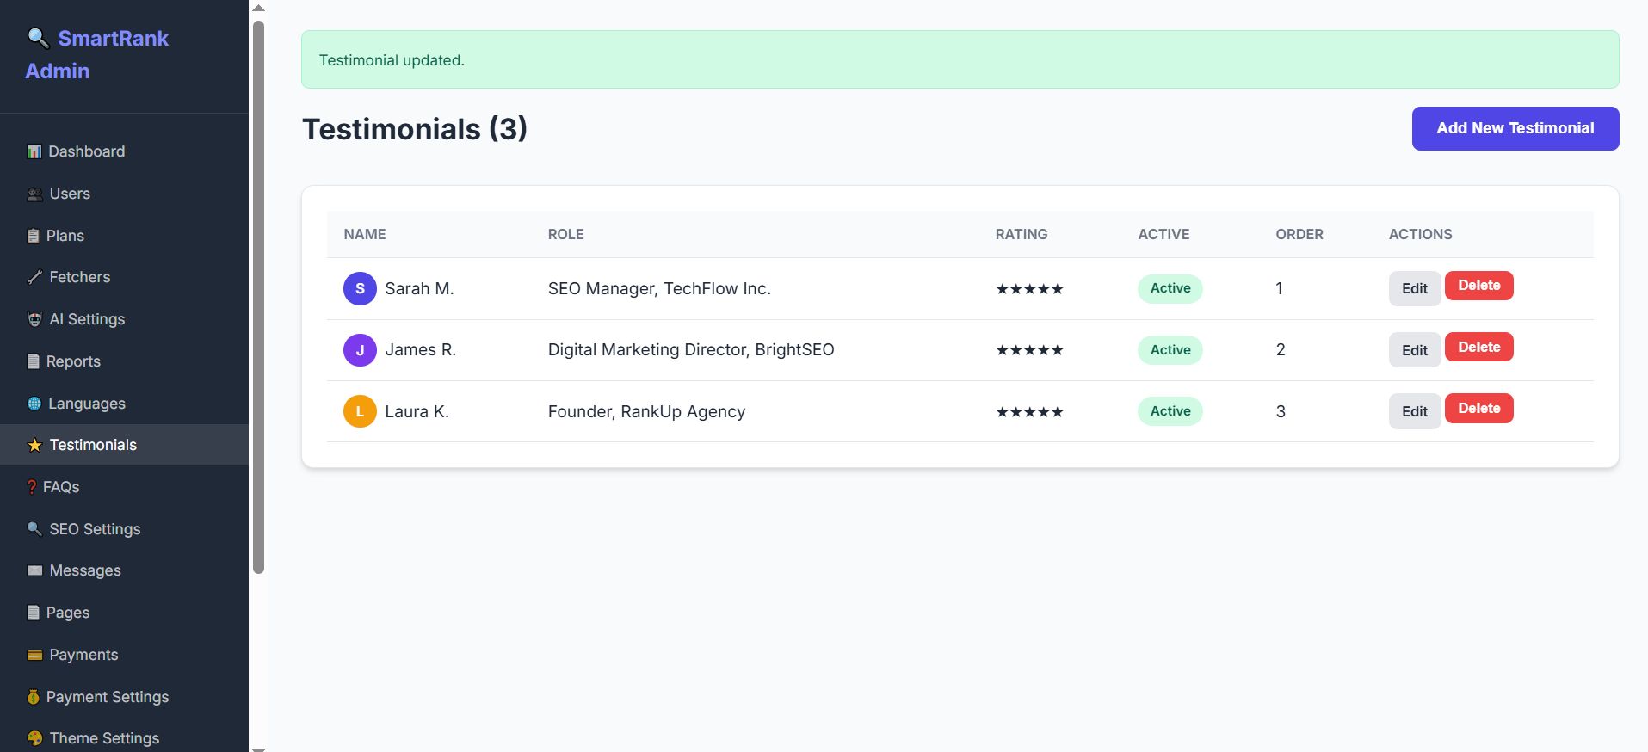This screenshot has height=752, width=1648.
Task: Click the AI Settings robot icon
Action: click(x=34, y=319)
